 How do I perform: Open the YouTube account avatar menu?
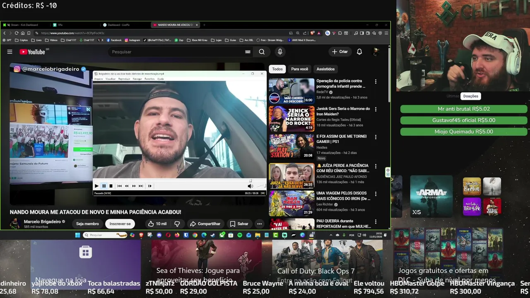[376, 52]
